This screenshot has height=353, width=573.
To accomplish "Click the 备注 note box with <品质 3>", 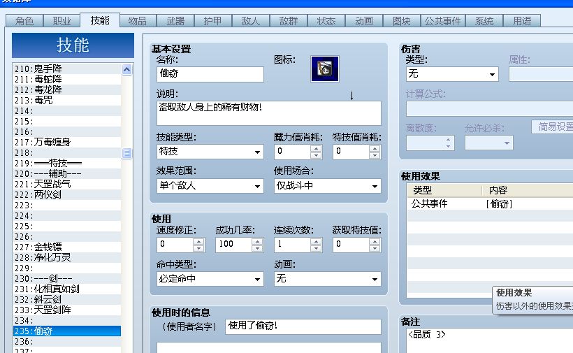I will [x=490, y=340].
